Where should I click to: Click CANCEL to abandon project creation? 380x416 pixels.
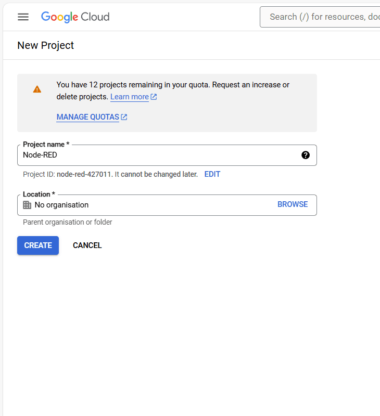click(87, 245)
